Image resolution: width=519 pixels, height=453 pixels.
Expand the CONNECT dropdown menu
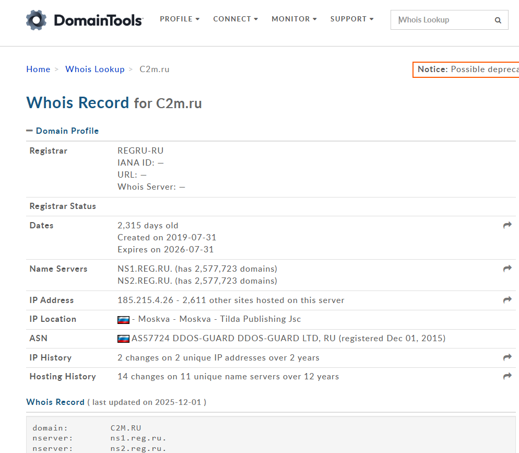[x=235, y=19]
